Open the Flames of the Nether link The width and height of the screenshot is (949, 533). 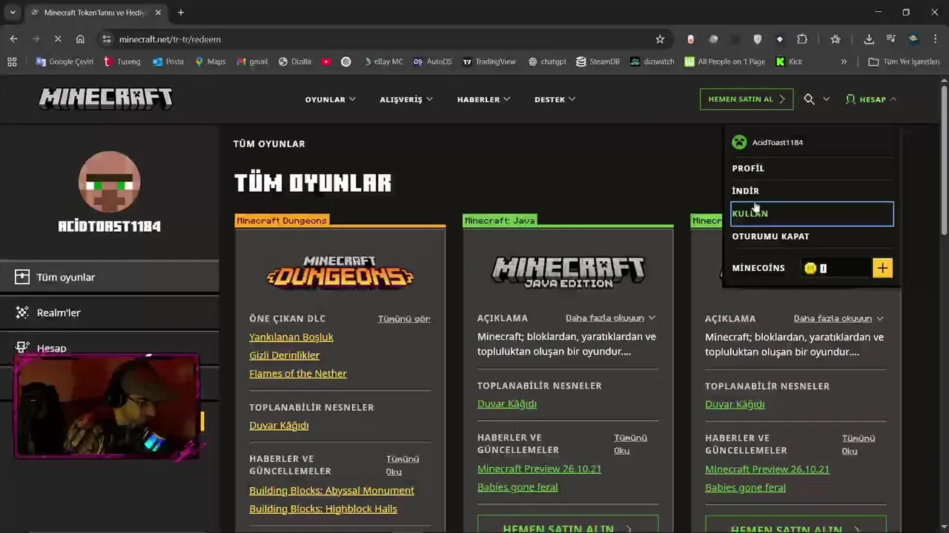[298, 374]
